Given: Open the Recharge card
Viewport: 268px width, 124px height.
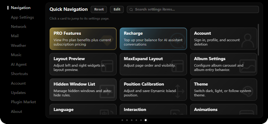Looking at the screenshot, I should [153, 39].
